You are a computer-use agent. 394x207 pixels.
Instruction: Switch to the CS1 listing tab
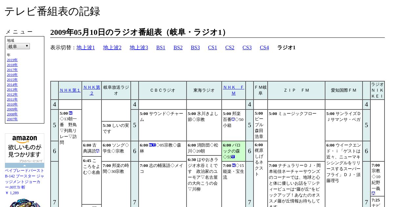pos(212,48)
